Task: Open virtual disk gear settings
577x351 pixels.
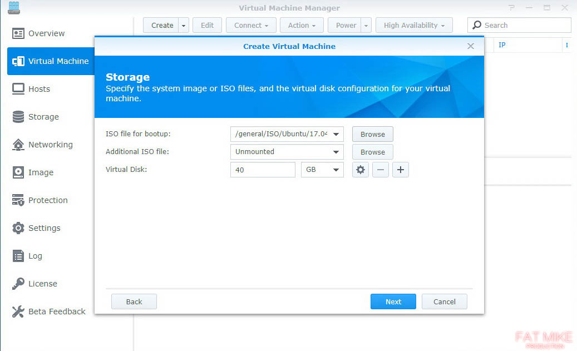Action: coord(360,170)
